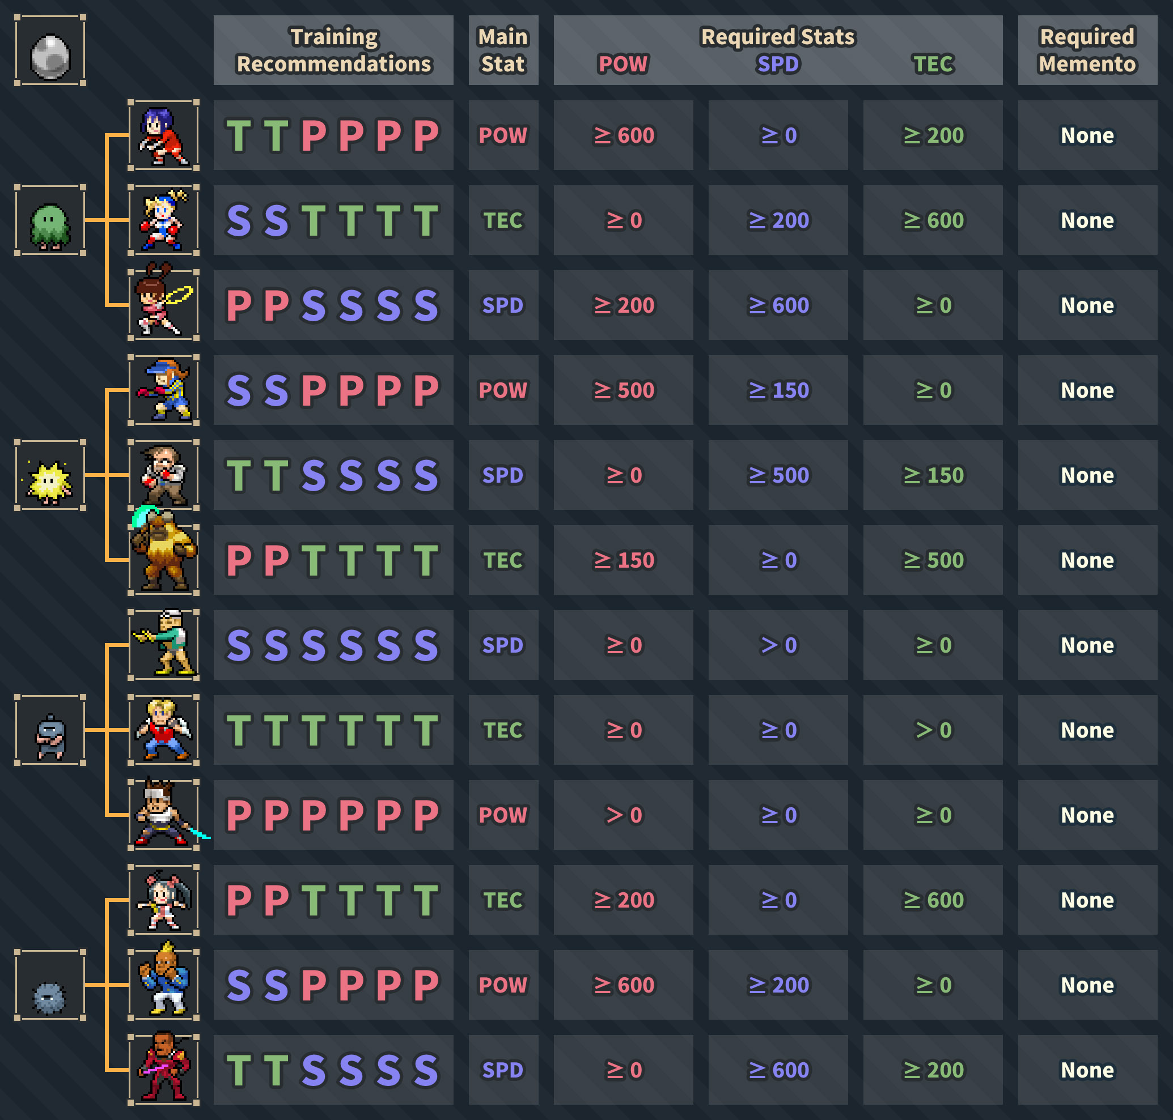Screen dimensions: 1173x1120
Task: Click the Required Memento column header
Action: pyautogui.click(x=1087, y=50)
